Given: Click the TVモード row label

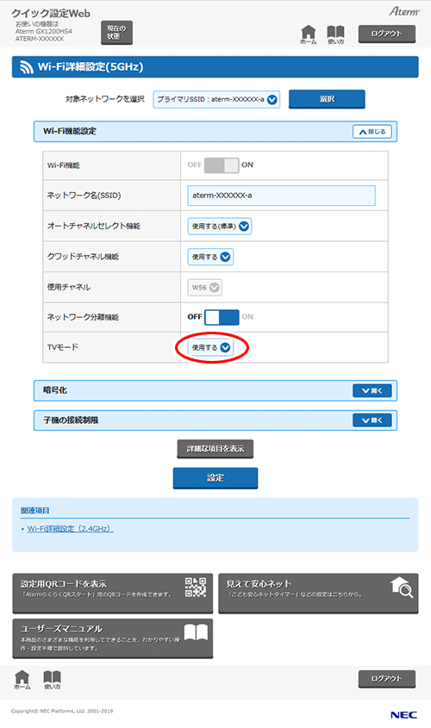Looking at the screenshot, I should pos(63,347).
